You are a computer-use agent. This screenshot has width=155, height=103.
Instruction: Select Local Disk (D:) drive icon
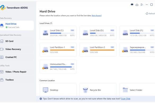coord(85,33)
